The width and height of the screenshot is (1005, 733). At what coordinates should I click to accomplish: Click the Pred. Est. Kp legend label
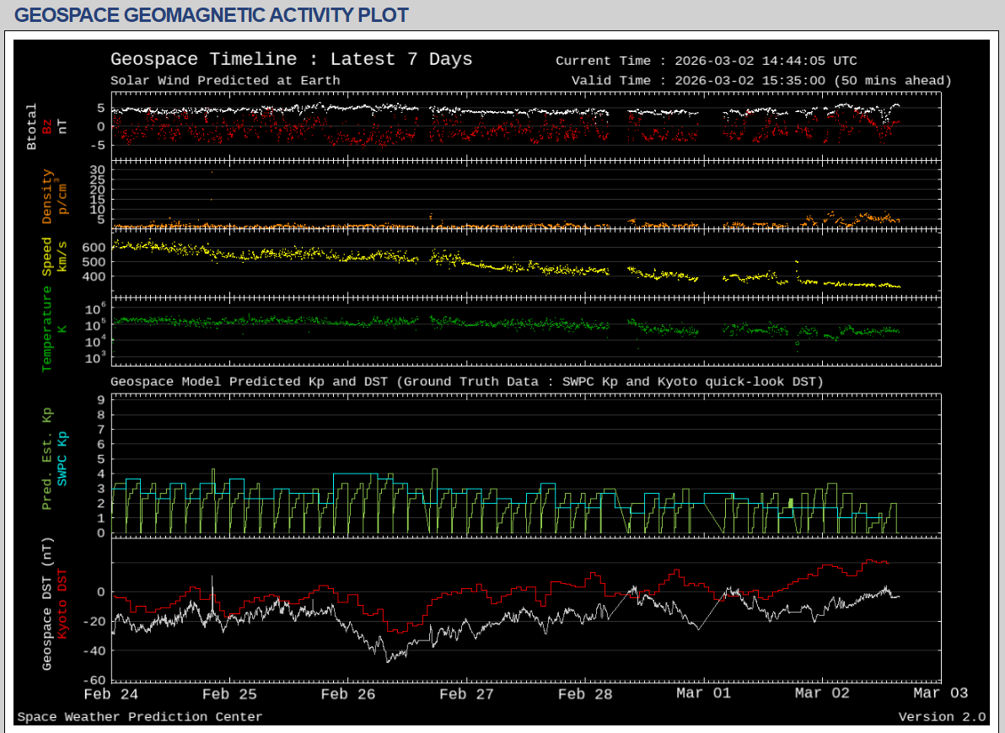(x=47, y=459)
